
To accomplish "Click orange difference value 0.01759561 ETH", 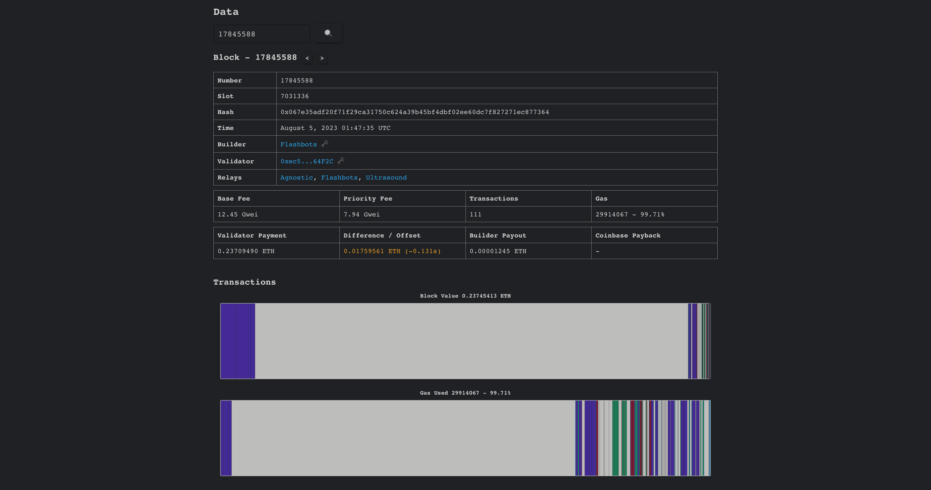I will tap(392, 251).
